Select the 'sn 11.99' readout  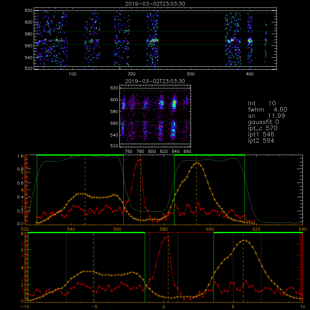click(266, 116)
